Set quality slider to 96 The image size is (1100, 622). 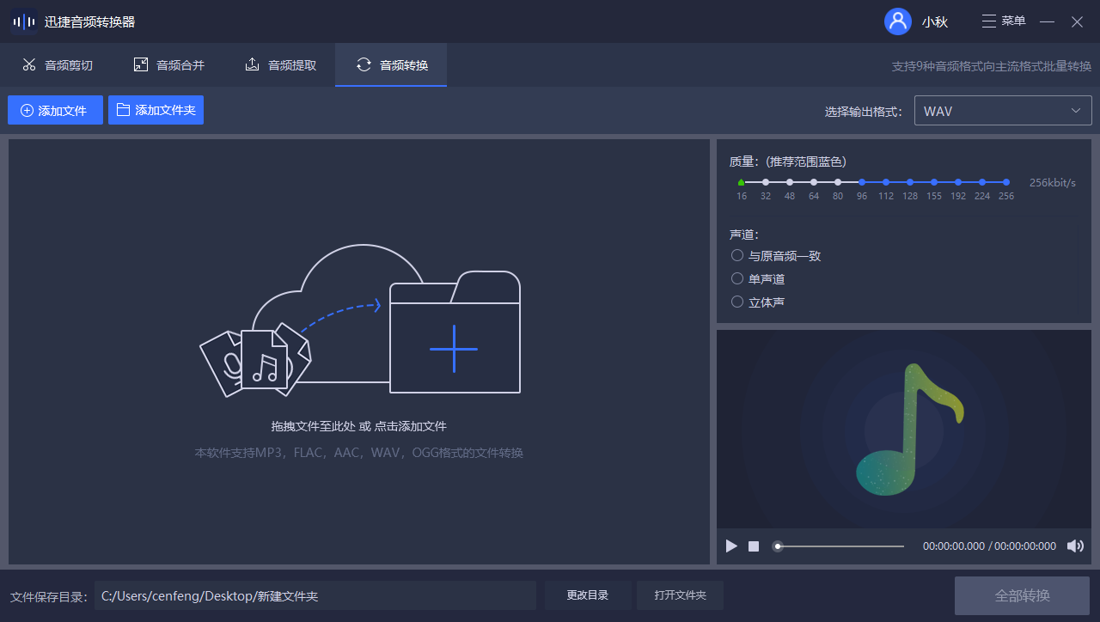(862, 182)
